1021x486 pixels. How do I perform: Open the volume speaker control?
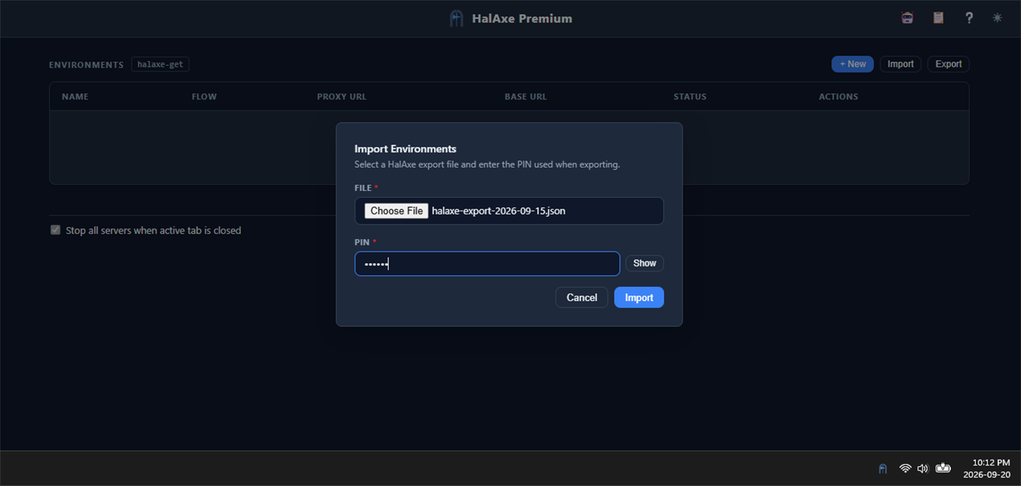922,468
